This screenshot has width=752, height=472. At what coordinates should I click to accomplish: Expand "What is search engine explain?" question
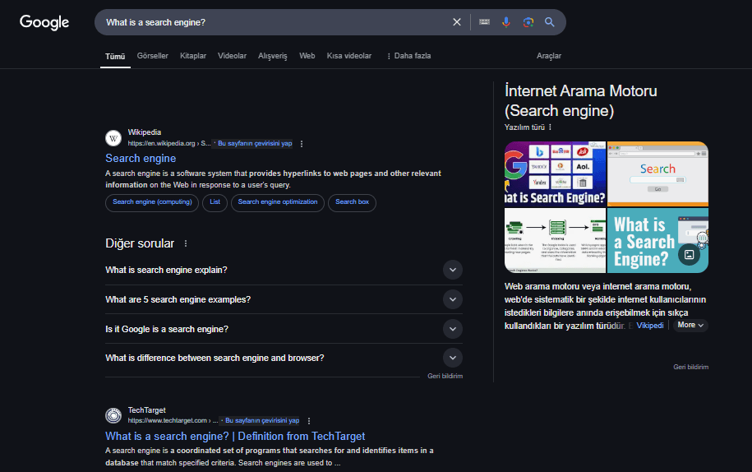(x=452, y=270)
